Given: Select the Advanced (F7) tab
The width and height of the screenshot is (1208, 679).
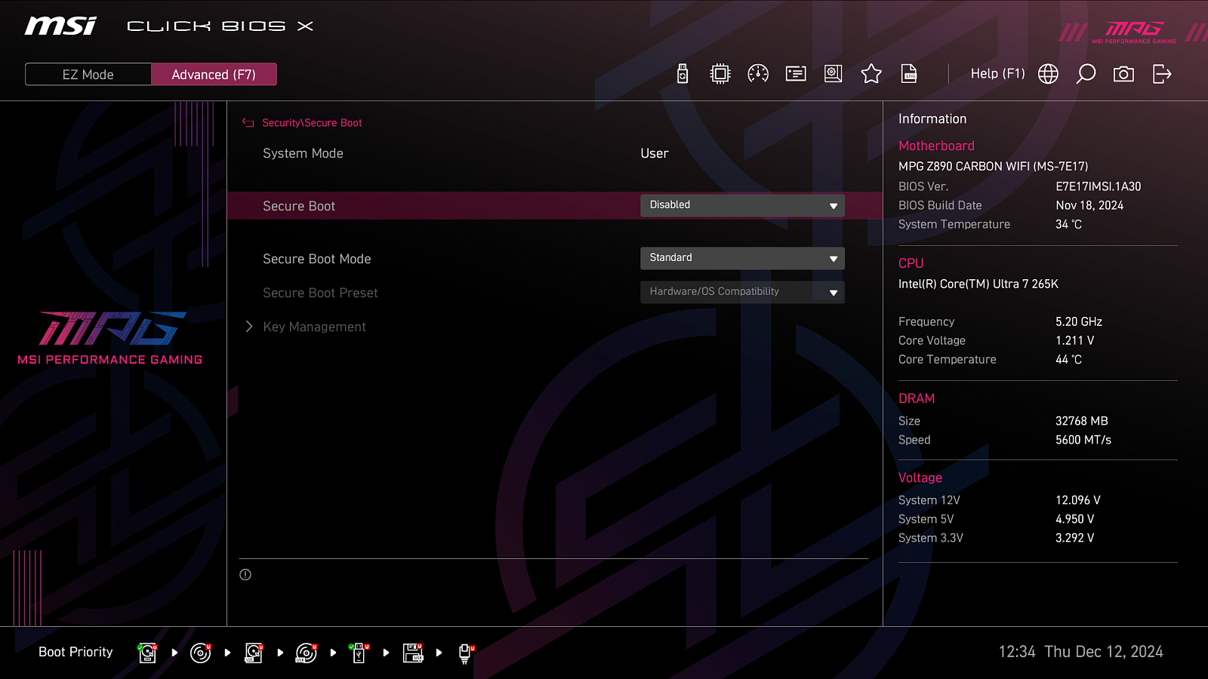Looking at the screenshot, I should [x=214, y=75].
